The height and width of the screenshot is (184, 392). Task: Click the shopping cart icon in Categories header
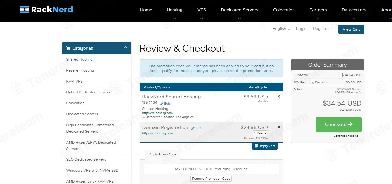[68, 48]
